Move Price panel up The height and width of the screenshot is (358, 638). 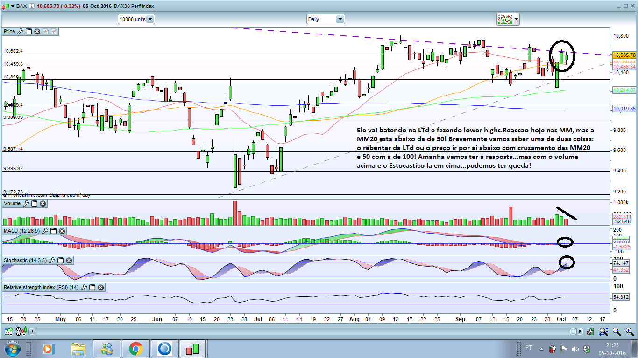pyautogui.click(x=54, y=32)
